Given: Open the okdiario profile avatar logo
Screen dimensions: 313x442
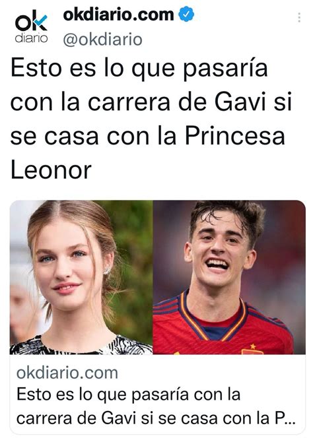Looking at the screenshot, I should pyautogui.click(x=31, y=26).
